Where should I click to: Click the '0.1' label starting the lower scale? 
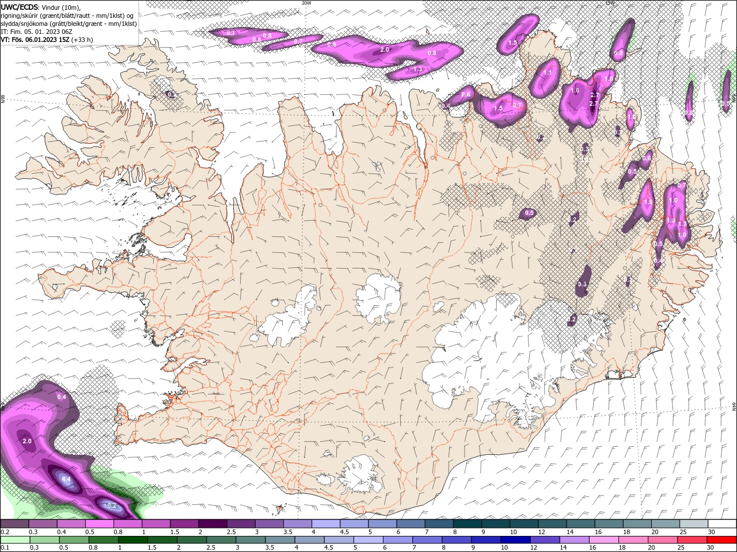(5, 547)
